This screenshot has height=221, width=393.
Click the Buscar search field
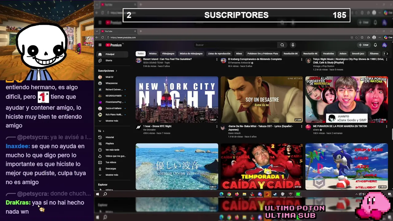[x=235, y=45]
